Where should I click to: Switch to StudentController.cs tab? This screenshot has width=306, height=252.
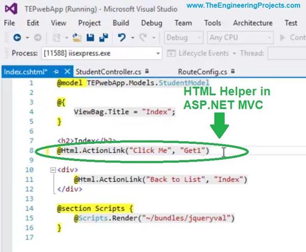[109, 71]
